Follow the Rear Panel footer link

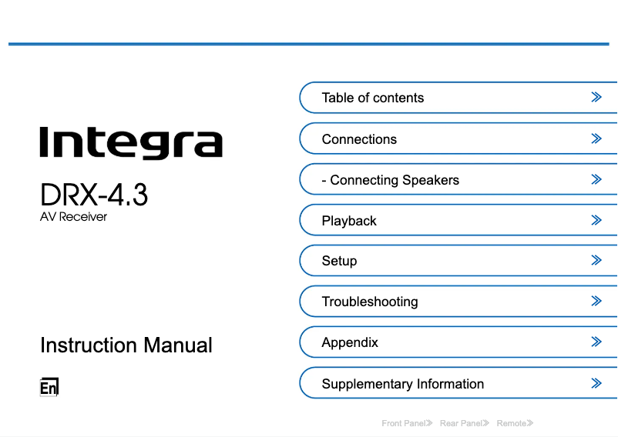464,423
